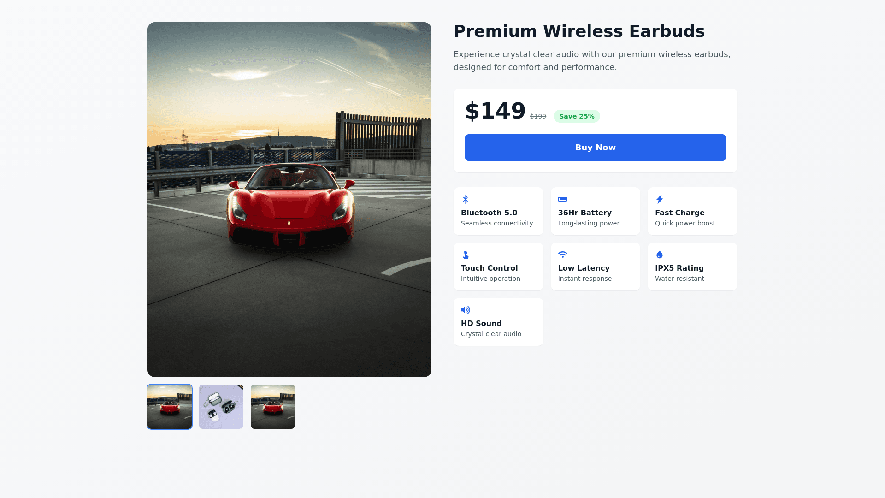This screenshot has height=498, width=885.
Task: Click the Bluetooth icon
Action: coord(466,199)
